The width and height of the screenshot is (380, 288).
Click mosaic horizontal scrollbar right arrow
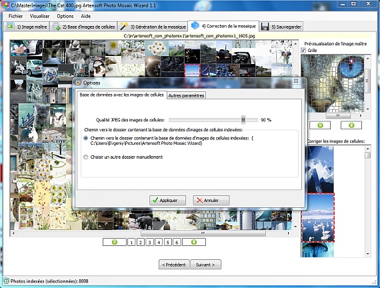pos(288,233)
